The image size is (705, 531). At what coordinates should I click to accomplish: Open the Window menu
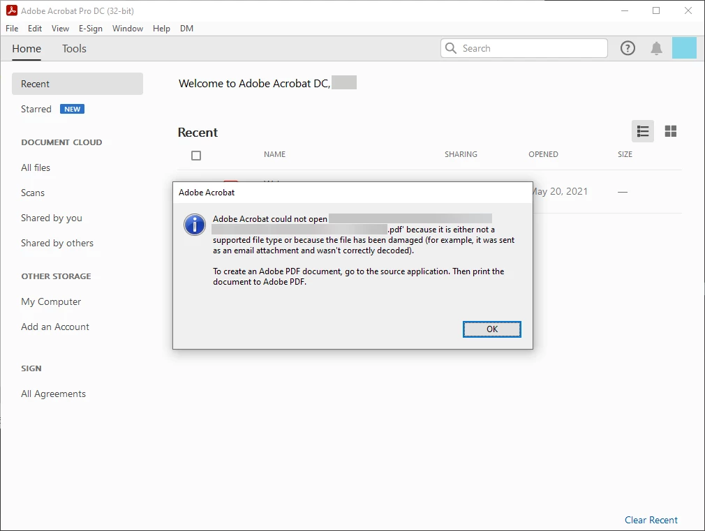pyautogui.click(x=128, y=29)
